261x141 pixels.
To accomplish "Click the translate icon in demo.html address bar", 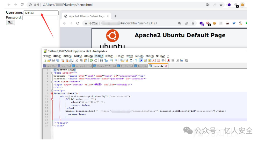I will tap(208, 5).
